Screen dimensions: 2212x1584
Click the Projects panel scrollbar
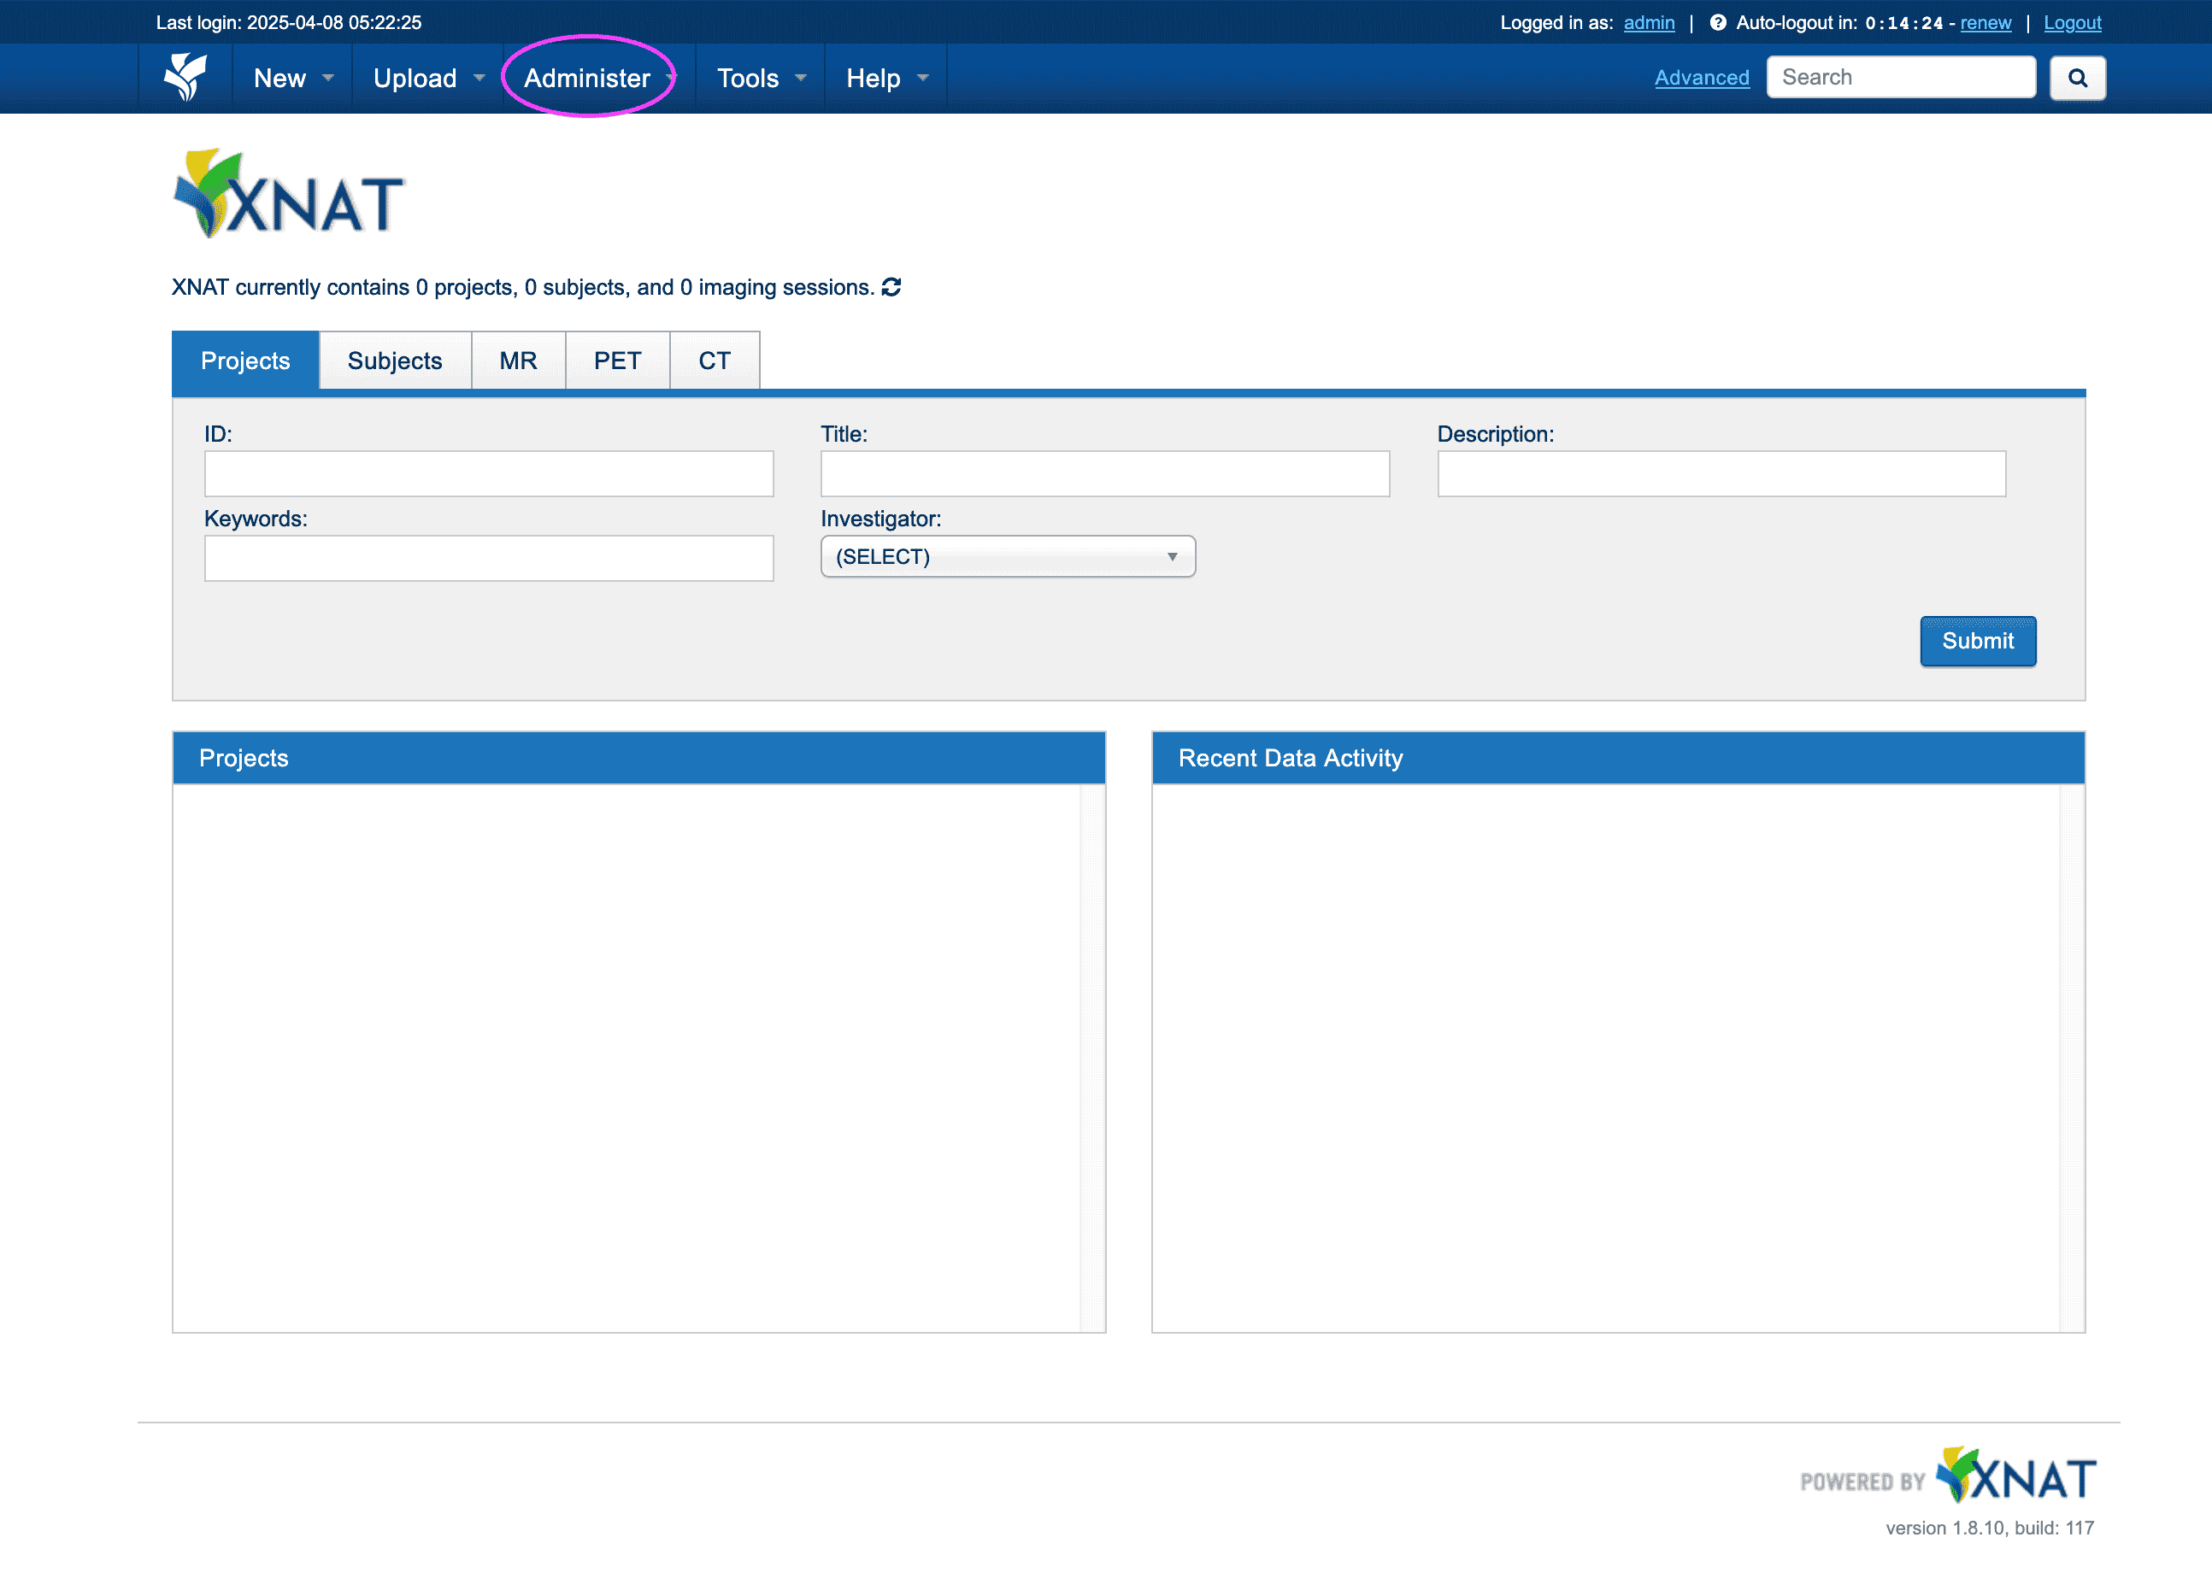(x=1092, y=1058)
